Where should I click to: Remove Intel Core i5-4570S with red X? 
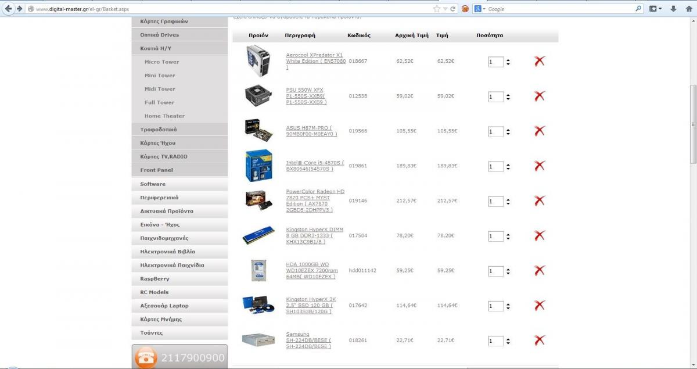click(x=540, y=166)
